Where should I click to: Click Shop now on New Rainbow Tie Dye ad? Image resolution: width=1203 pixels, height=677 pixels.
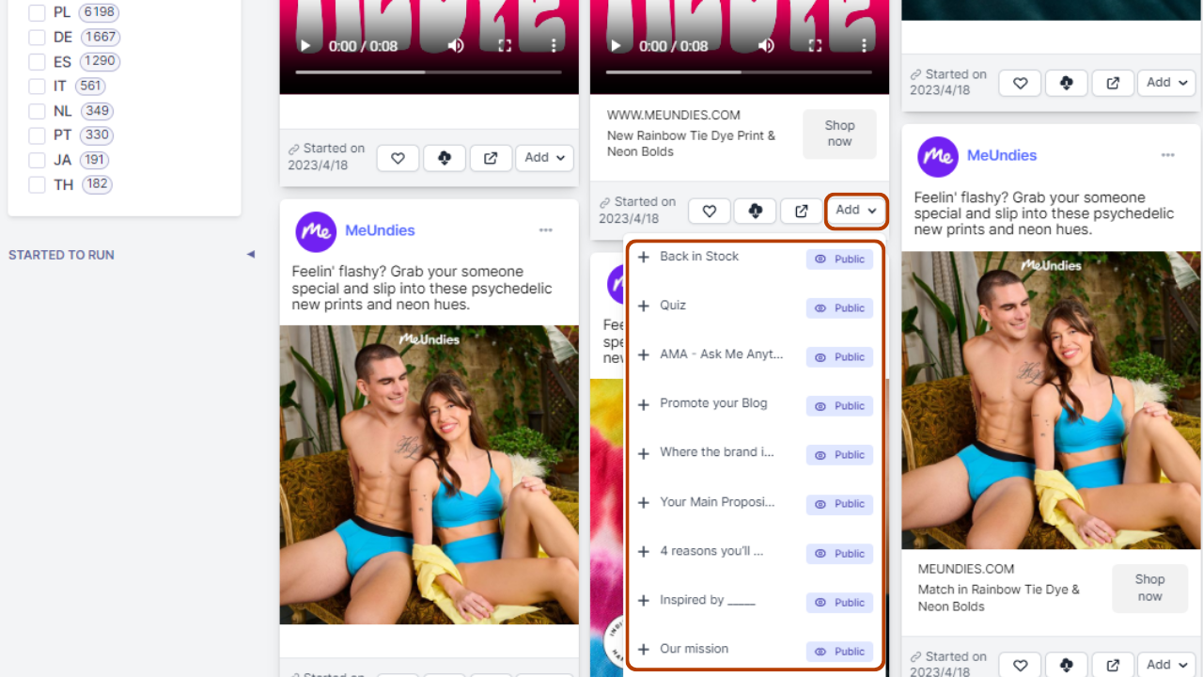click(839, 134)
